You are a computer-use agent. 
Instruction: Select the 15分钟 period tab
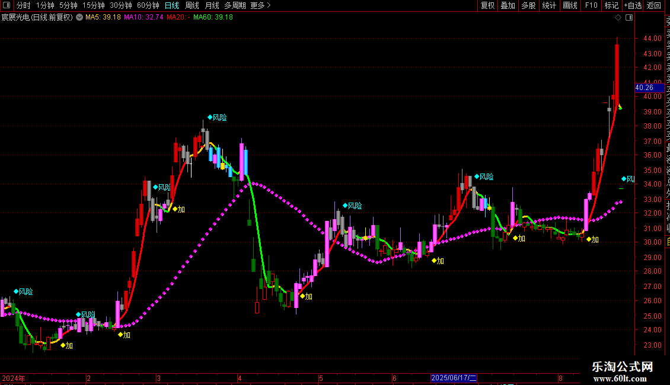tap(93, 5)
